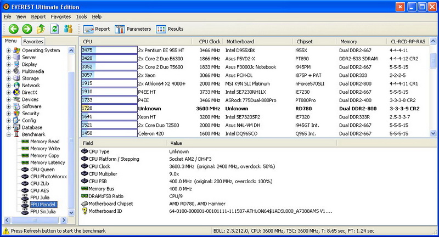Select Memory Write benchmark

point(45,149)
